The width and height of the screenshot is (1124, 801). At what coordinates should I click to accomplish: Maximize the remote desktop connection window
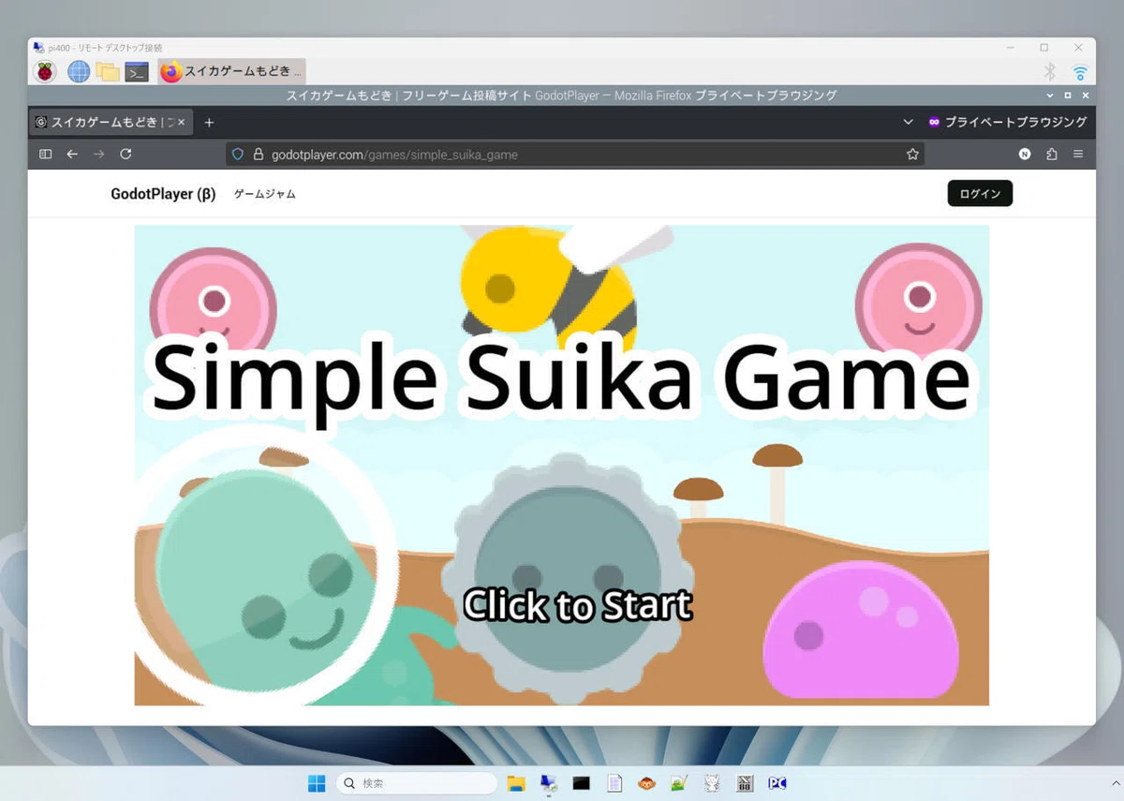click(1043, 47)
